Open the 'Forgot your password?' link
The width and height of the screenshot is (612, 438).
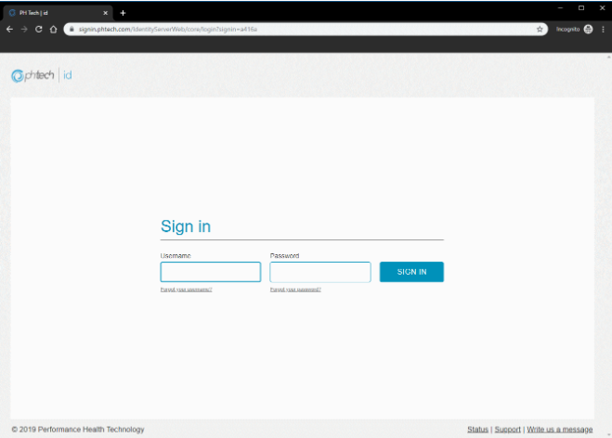[x=295, y=290]
